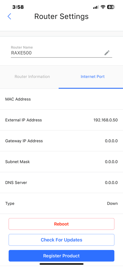
Task: Tap the back arrow icon
Action: 9,17
